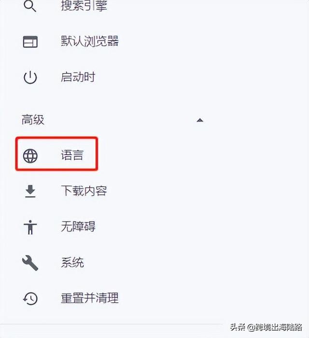Screen dimensions: 309x338
Task: Open the 默认浏览器 settings page
Action: 89,41
